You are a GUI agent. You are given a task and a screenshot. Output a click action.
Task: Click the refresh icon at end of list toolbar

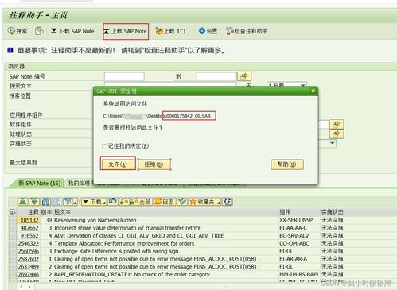coord(228,202)
